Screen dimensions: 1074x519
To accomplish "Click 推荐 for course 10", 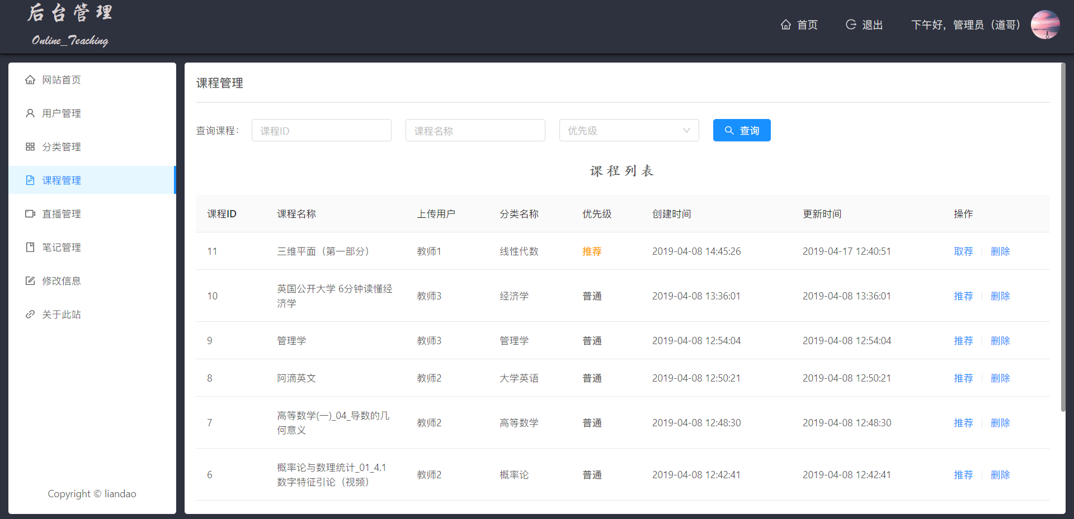I will click(963, 296).
